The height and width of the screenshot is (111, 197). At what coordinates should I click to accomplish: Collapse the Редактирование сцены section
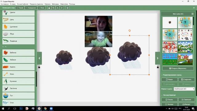tap(172, 75)
